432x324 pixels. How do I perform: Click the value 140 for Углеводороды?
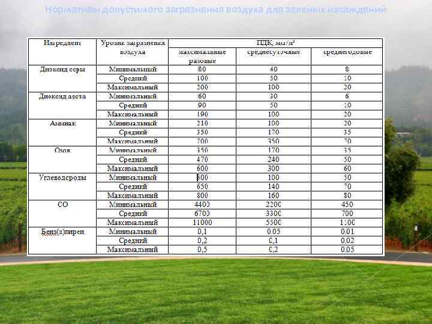click(x=274, y=187)
